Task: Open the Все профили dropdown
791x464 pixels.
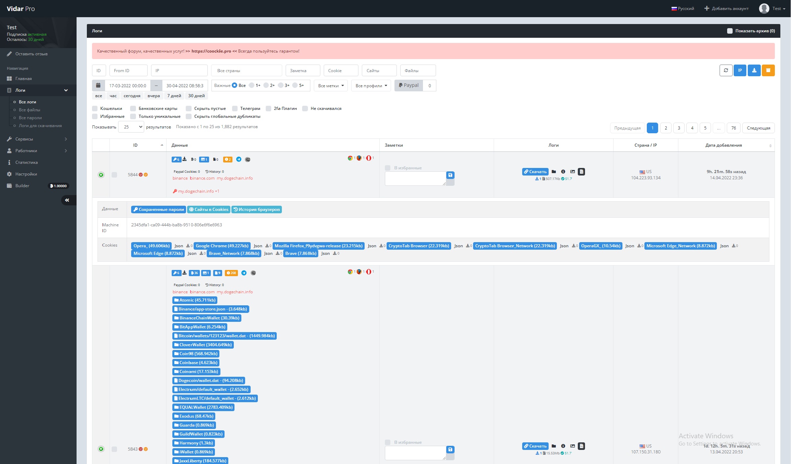Action: click(371, 86)
